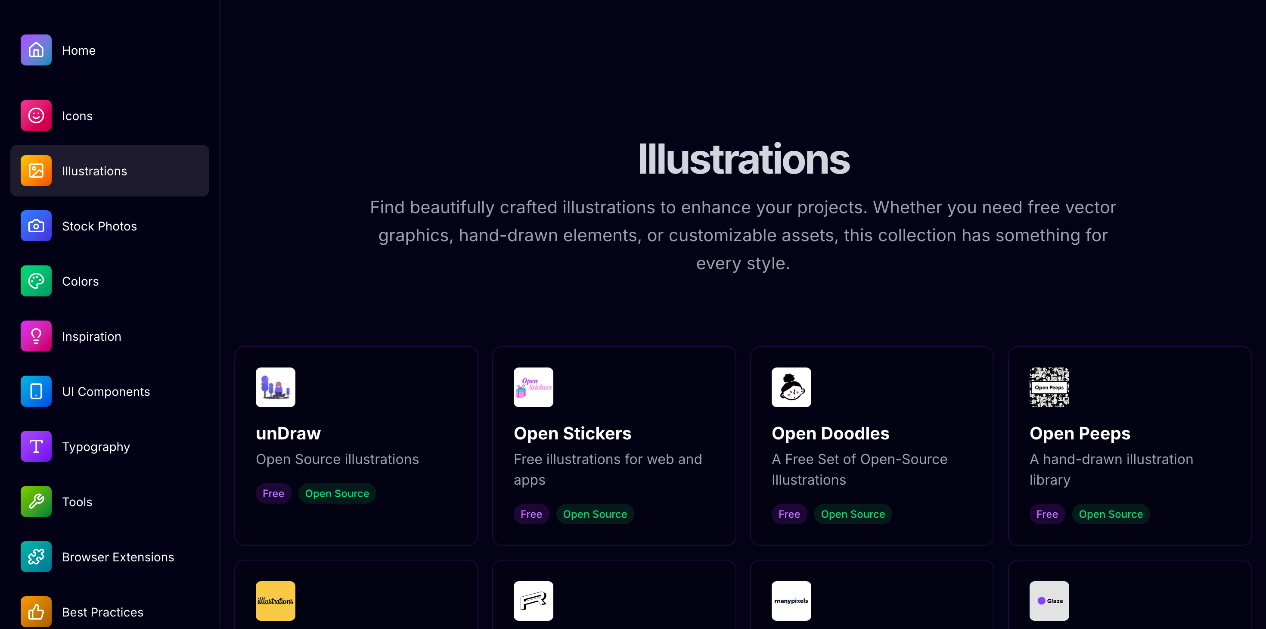Click the Home house icon

(x=36, y=50)
